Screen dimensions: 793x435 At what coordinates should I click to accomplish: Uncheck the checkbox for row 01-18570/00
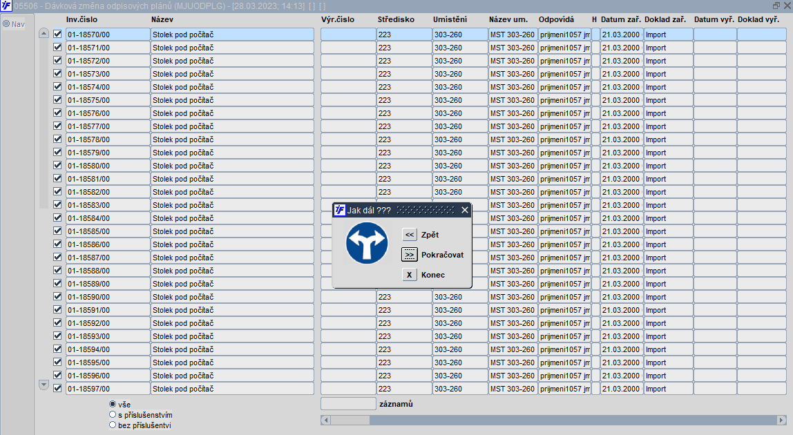57,34
